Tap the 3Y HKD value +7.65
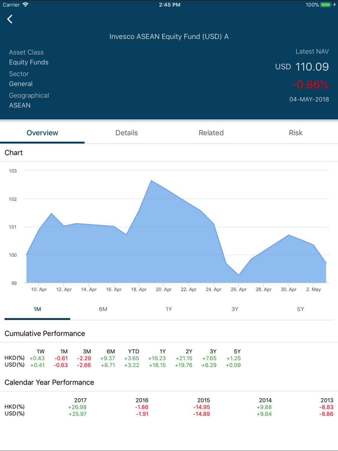Viewport: 338px width, 451px height. (209, 358)
